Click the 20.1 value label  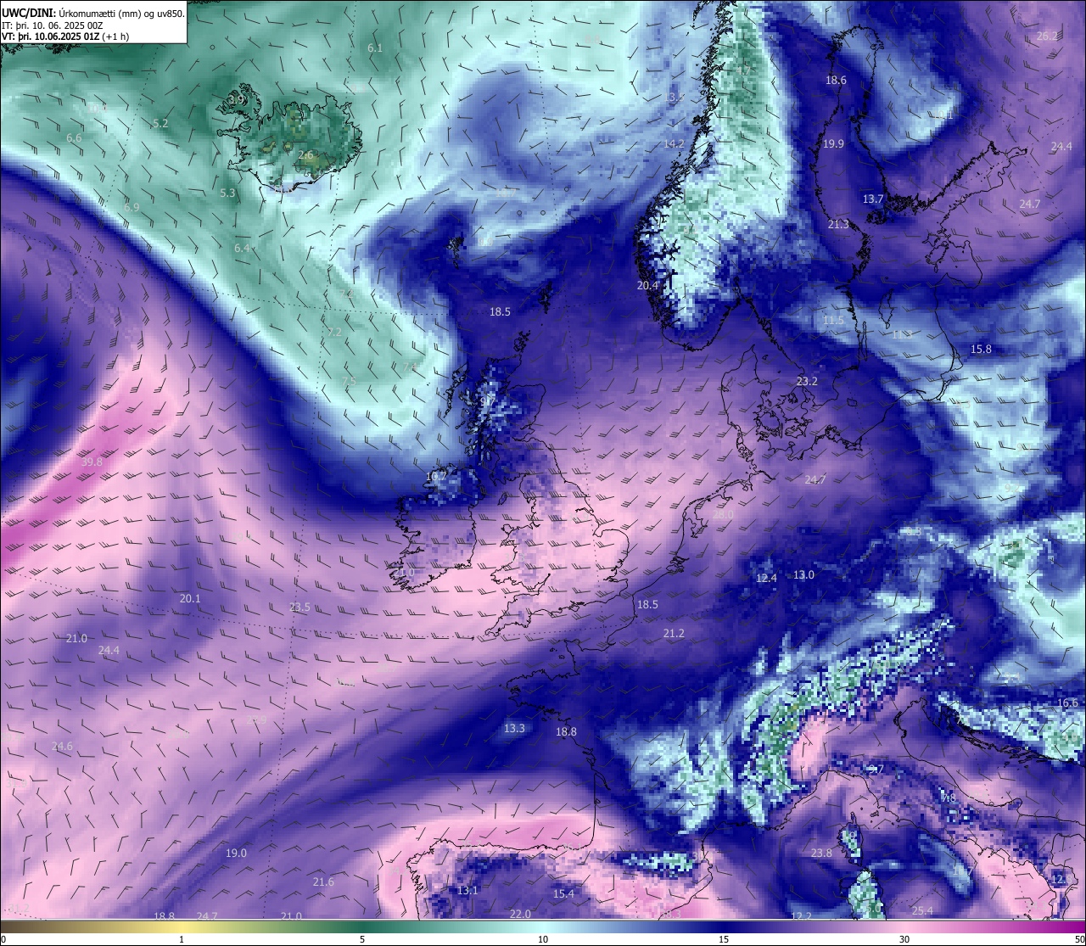[x=190, y=599]
